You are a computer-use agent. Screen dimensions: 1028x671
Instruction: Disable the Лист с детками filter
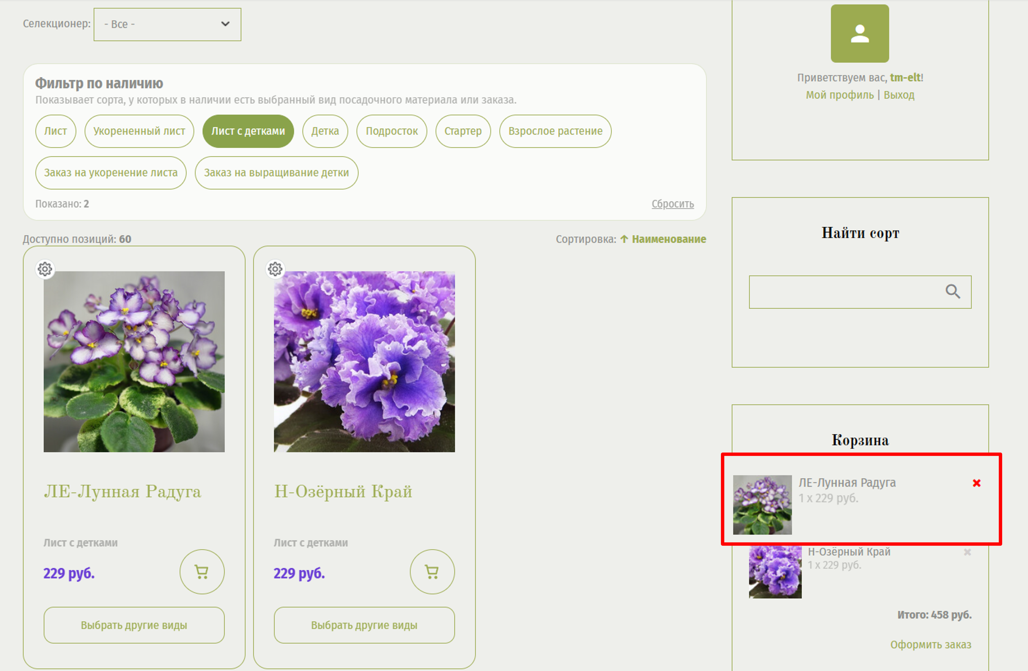pos(248,131)
